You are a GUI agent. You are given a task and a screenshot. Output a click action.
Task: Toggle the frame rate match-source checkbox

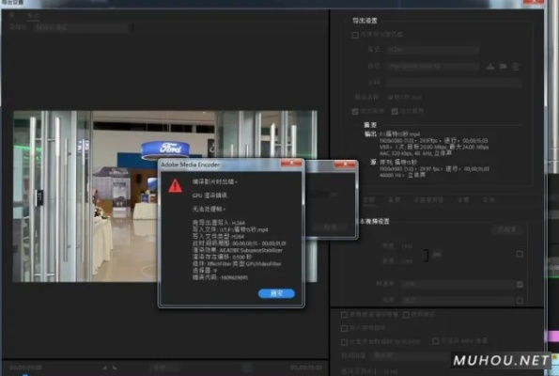tap(520, 284)
